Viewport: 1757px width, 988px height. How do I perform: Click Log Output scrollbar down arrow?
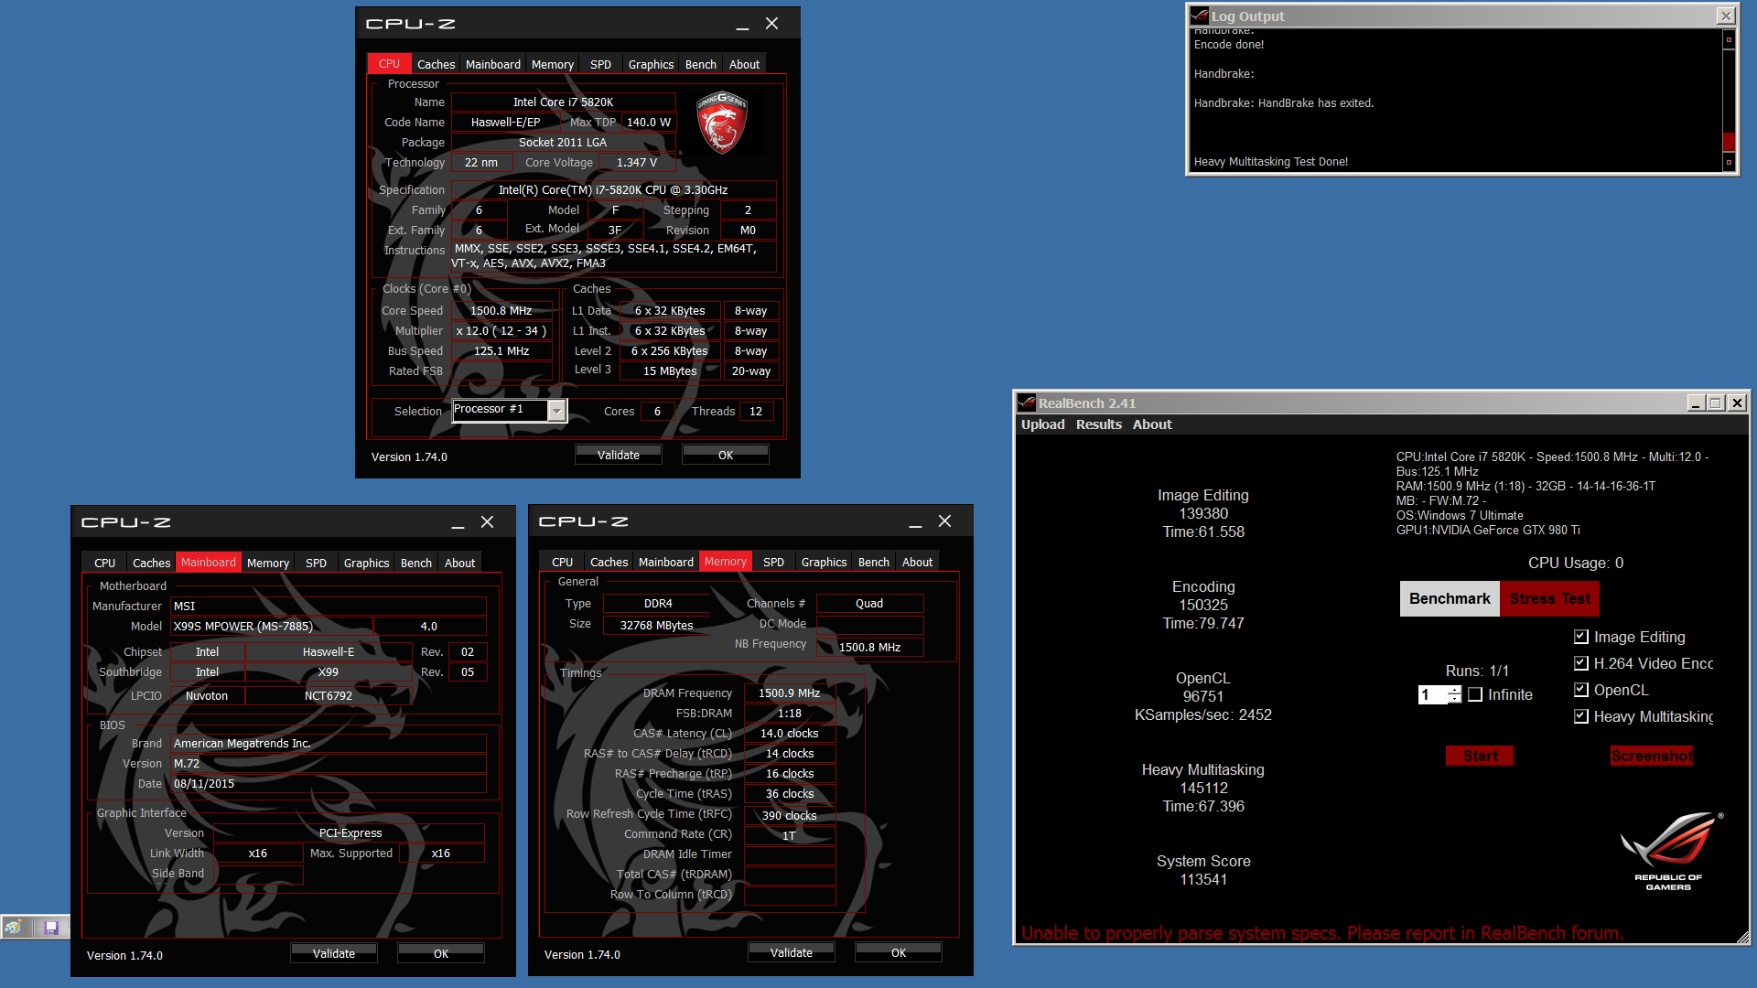tap(1729, 162)
